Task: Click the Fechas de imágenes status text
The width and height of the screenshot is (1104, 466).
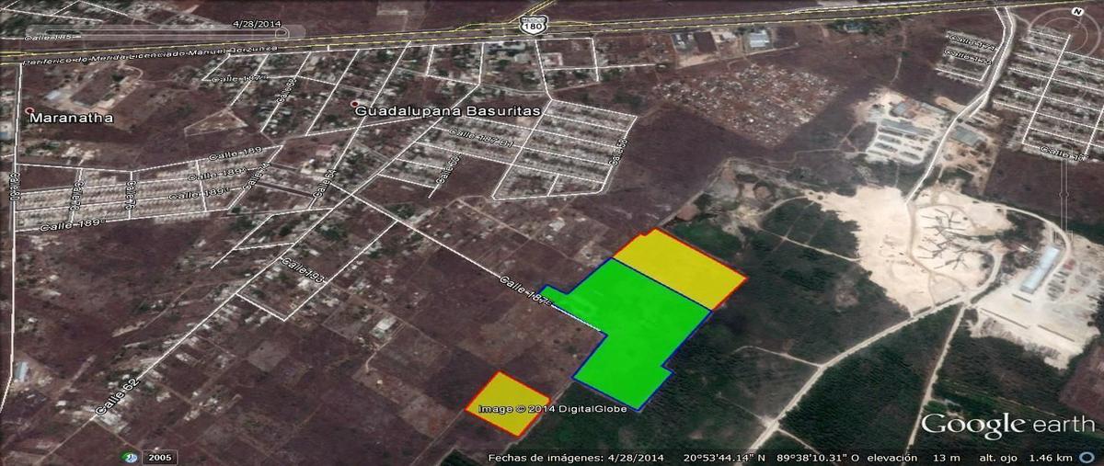Action: (x=577, y=457)
